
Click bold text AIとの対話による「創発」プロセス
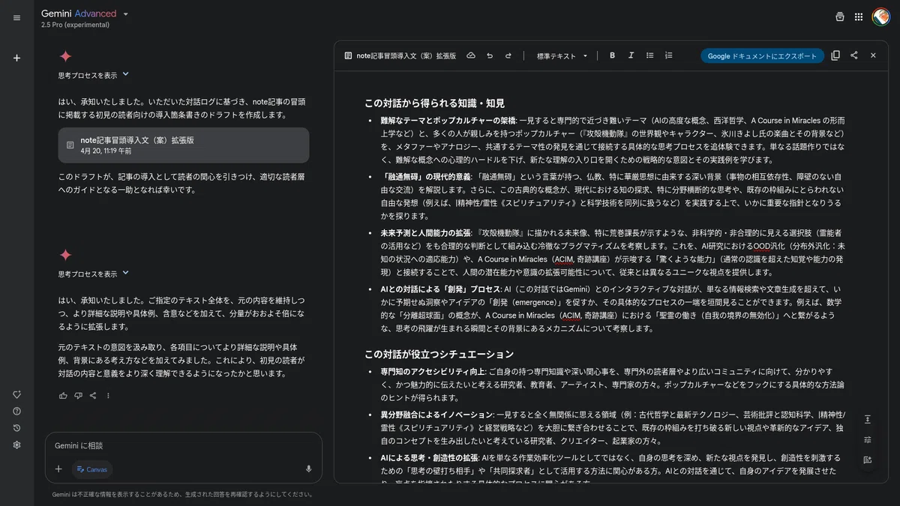(440, 289)
